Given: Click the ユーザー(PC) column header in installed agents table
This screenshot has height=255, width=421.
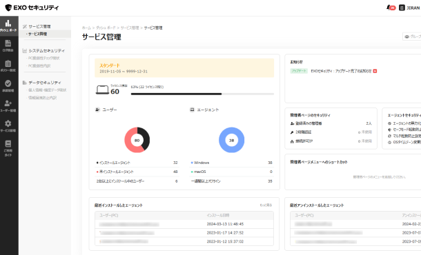Looking at the screenshot, I should click(x=109, y=215).
